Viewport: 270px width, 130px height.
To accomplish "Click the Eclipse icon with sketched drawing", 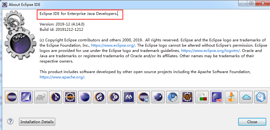I will coord(99,97).
